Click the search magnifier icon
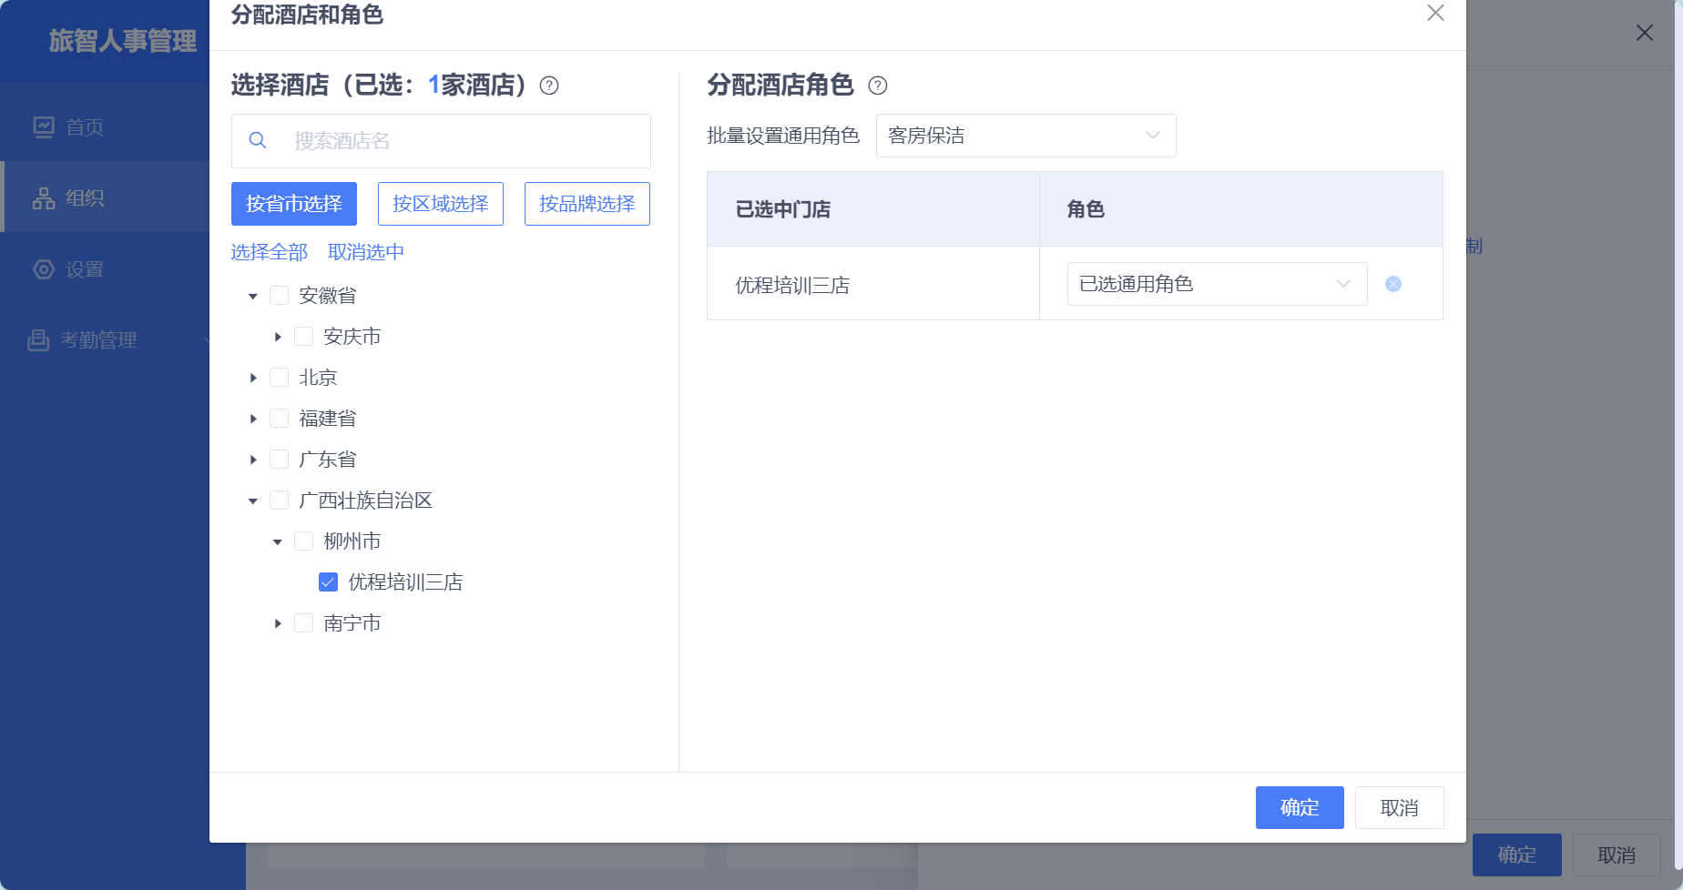This screenshot has height=890, width=1683. click(x=258, y=140)
